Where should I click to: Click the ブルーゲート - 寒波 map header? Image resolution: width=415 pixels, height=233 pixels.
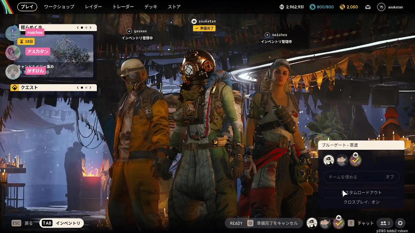(x=361, y=145)
